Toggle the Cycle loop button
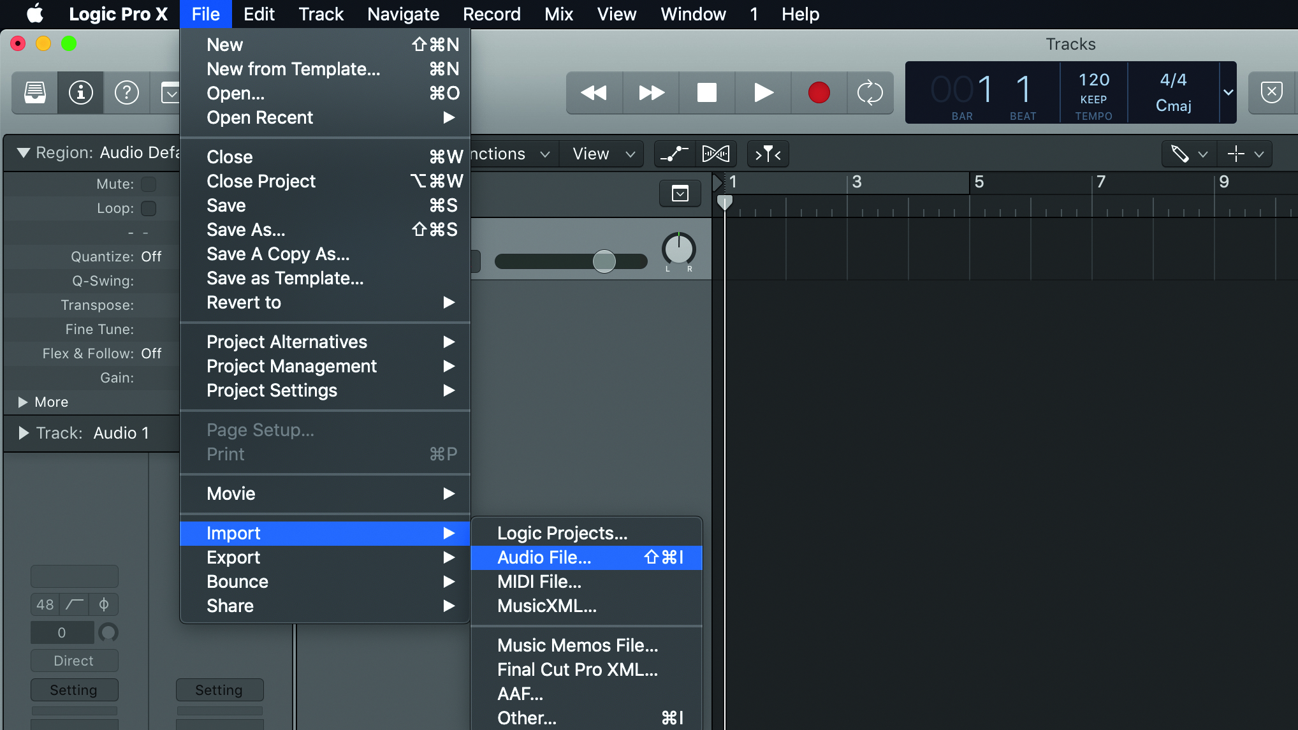The height and width of the screenshot is (730, 1298). (870, 93)
